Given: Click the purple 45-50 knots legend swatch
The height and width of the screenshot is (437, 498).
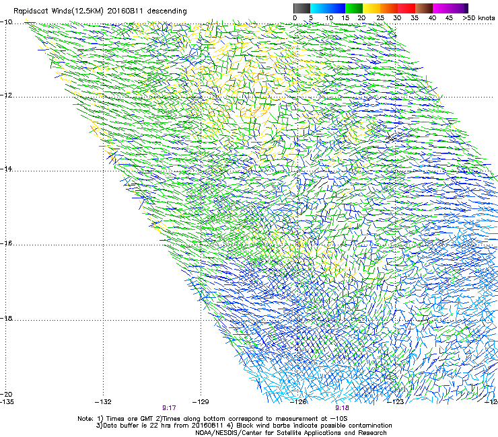Looking at the screenshot, I should click(459, 8).
